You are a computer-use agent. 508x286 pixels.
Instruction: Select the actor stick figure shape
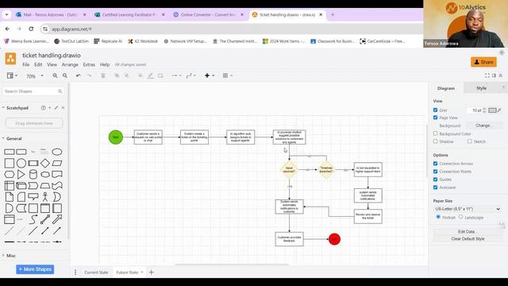pyautogui.click(x=45, y=197)
